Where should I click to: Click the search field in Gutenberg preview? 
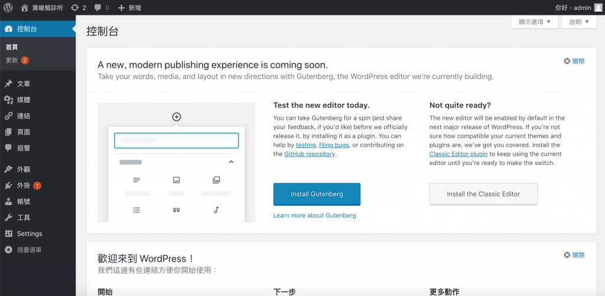(176, 140)
